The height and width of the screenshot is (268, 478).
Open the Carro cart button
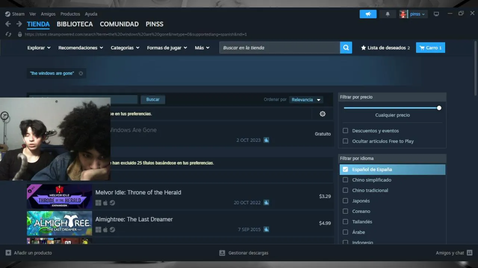[431, 48]
